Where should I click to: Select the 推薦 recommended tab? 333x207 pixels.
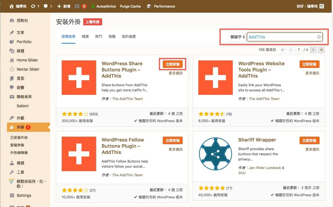[x=112, y=36]
